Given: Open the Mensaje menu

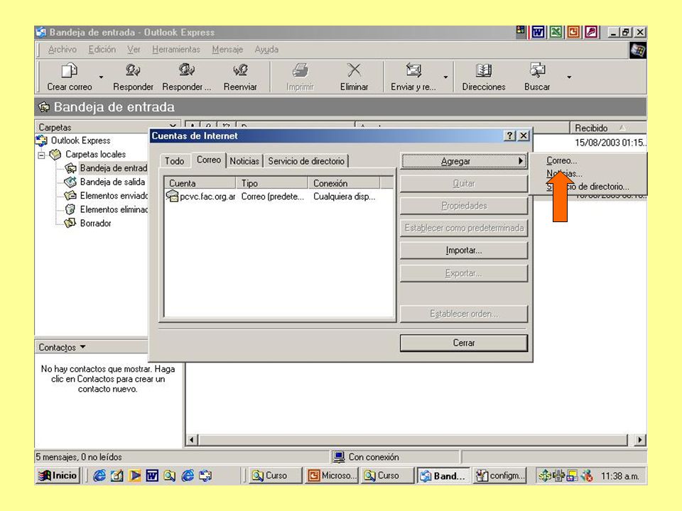Looking at the screenshot, I should pyautogui.click(x=227, y=50).
